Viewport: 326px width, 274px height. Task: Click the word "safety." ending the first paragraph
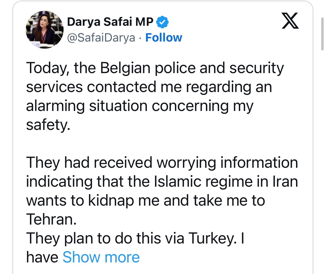(x=48, y=125)
